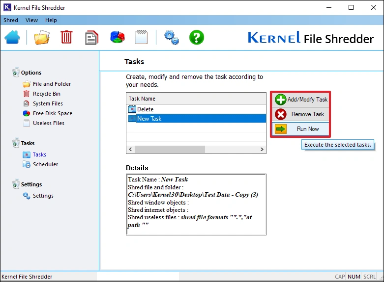This screenshot has width=384, height=282.
Task: Click the free disk space pie icon
Action: coord(117,37)
